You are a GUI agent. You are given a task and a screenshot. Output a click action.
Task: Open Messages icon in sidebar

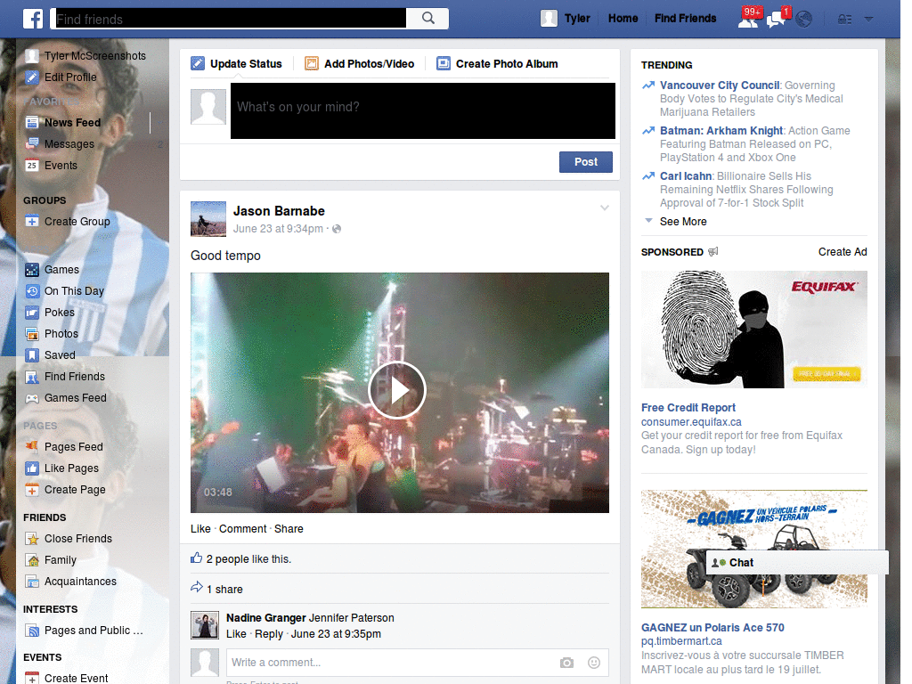click(32, 144)
